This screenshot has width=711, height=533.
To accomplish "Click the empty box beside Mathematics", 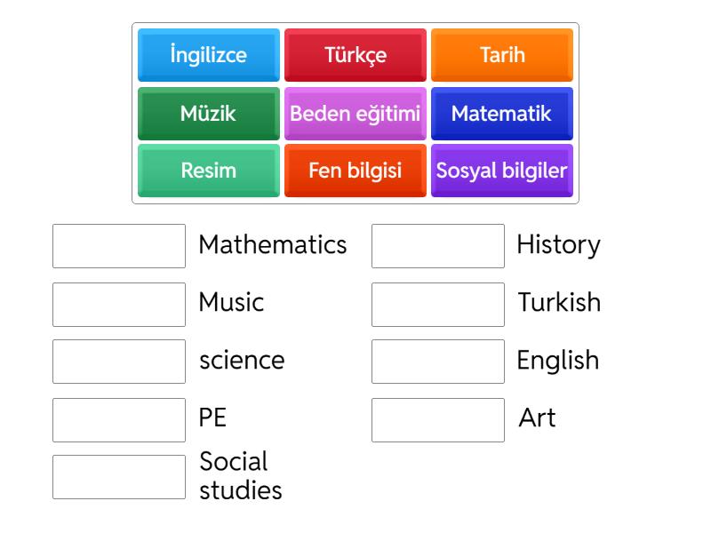I will click(x=119, y=246).
